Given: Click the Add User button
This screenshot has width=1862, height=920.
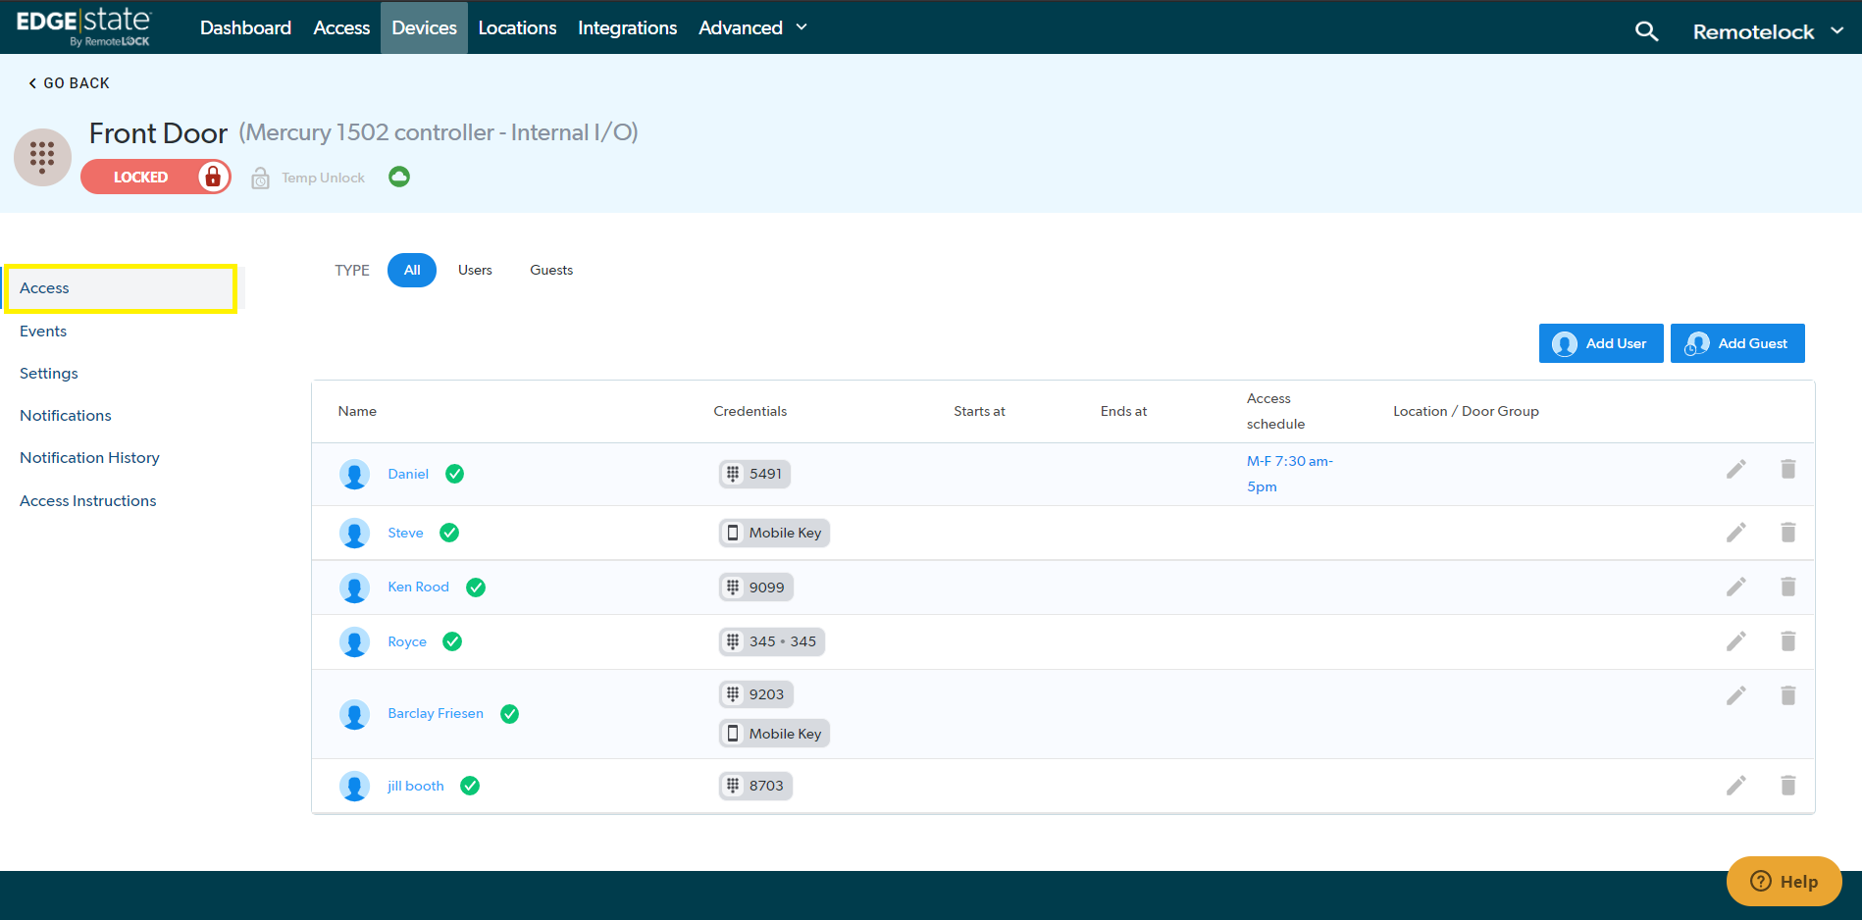Looking at the screenshot, I should [x=1600, y=343].
